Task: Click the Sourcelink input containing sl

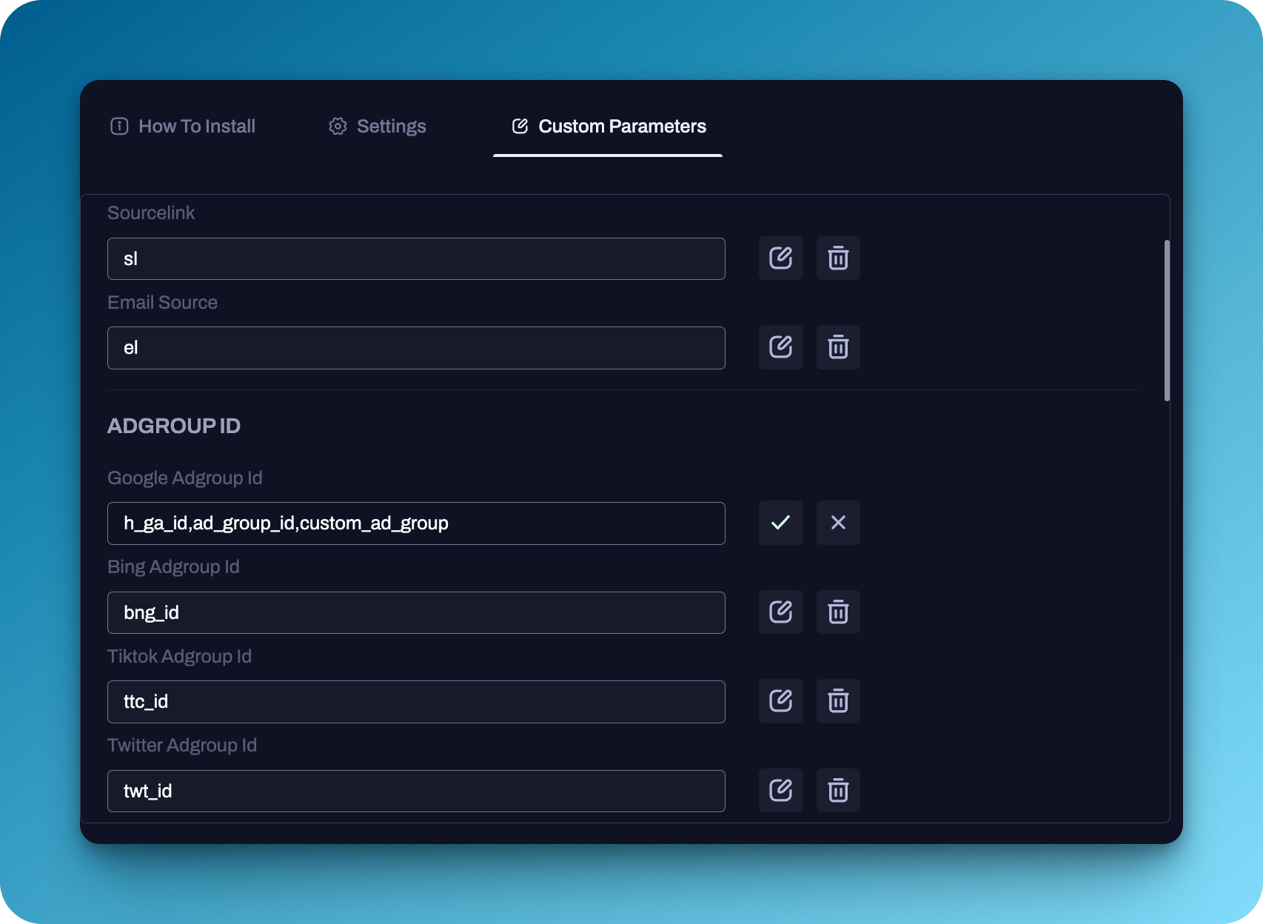Action: (x=416, y=258)
